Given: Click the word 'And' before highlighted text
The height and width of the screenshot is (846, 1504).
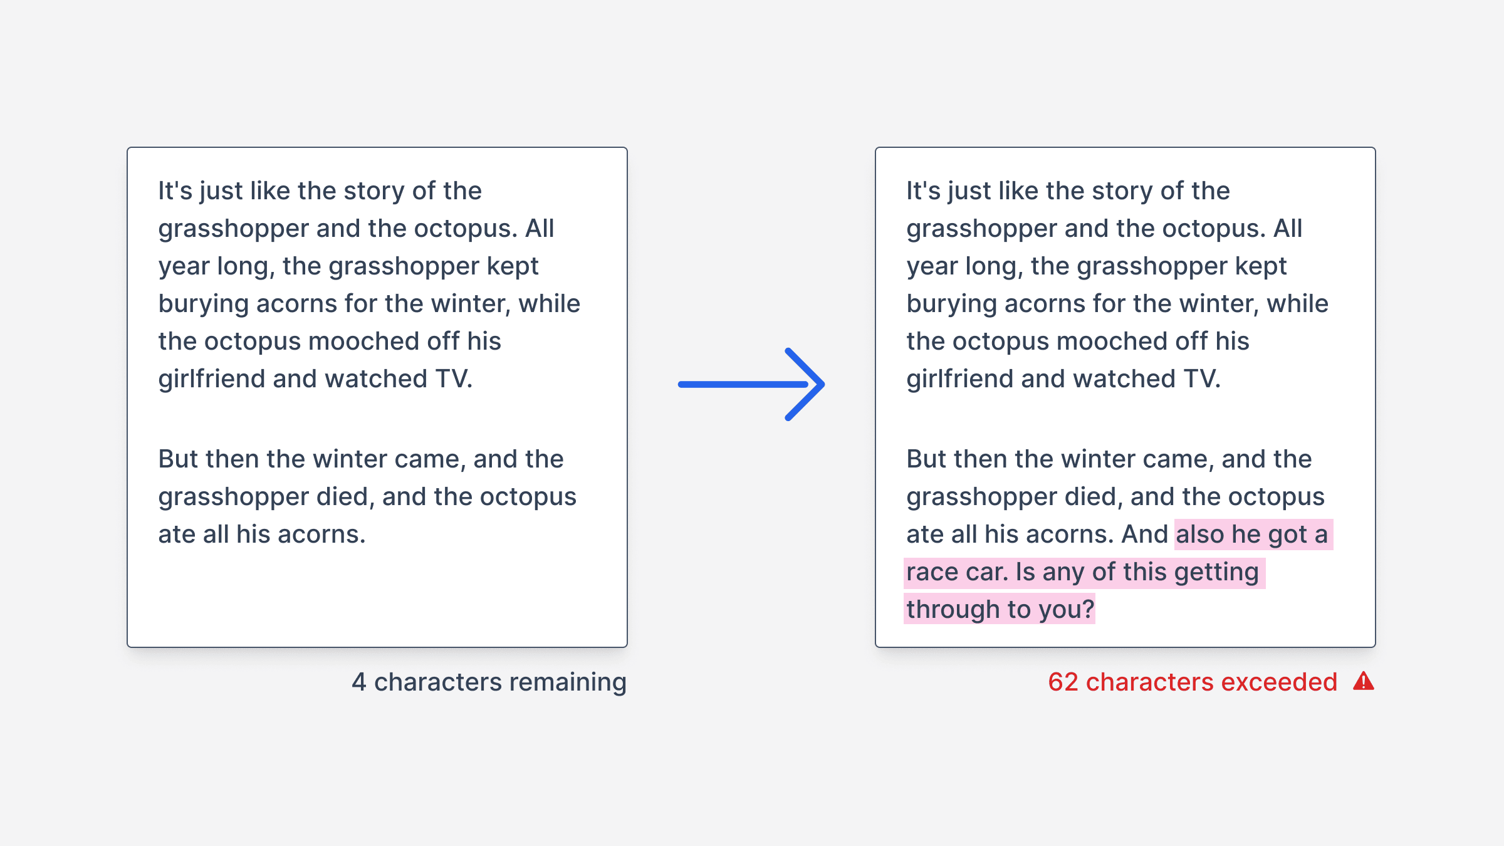Looking at the screenshot, I should tap(1144, 535).
